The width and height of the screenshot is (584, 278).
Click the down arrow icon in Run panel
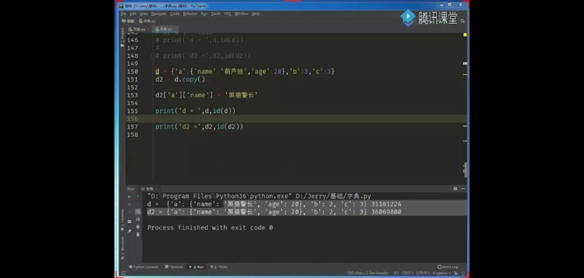[x=138, y=204]
